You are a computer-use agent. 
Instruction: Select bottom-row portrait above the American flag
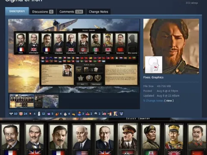point(82,136)
